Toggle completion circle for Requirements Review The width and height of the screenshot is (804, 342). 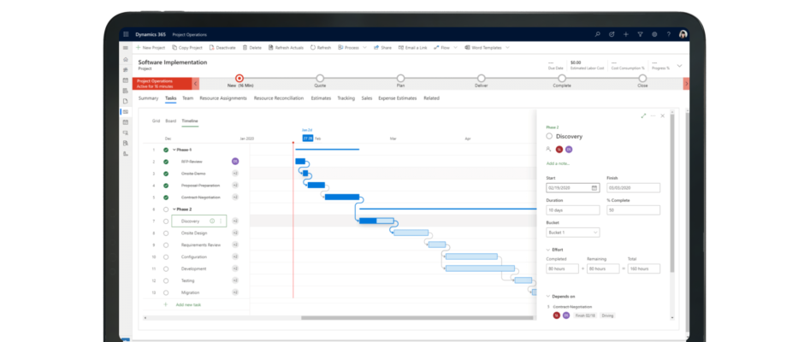[166, 245]
